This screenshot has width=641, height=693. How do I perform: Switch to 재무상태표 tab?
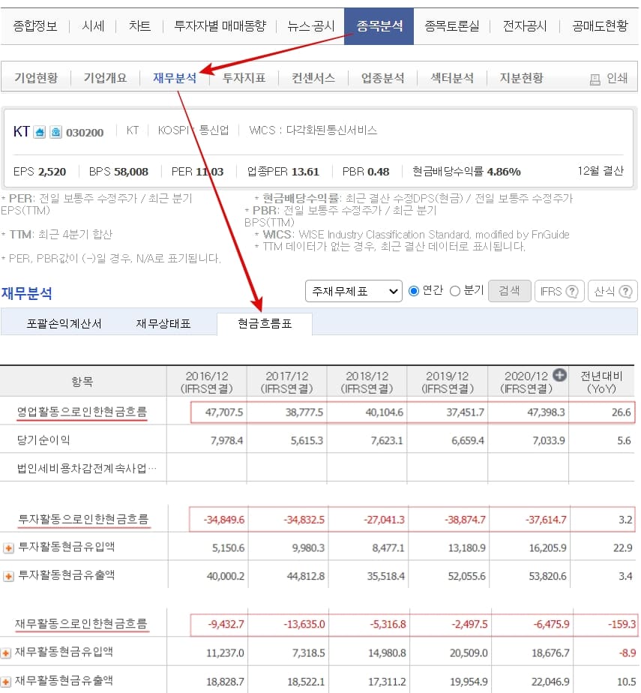pyautogui.click(x=163, y=324)
